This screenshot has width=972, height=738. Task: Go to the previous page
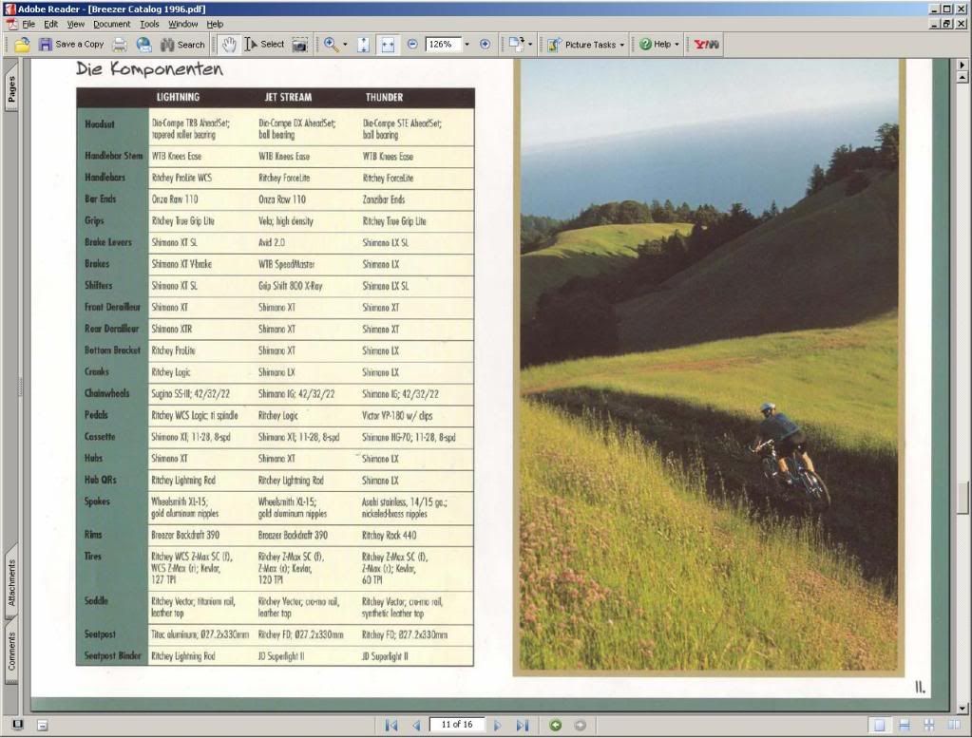point(416,725)
